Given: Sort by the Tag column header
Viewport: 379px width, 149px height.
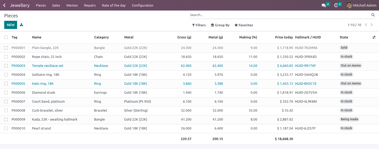Looking at the screenshot, I should click(x=14, y=37).
